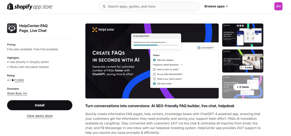Open the Shark Byte, Inc developer link

17,93
